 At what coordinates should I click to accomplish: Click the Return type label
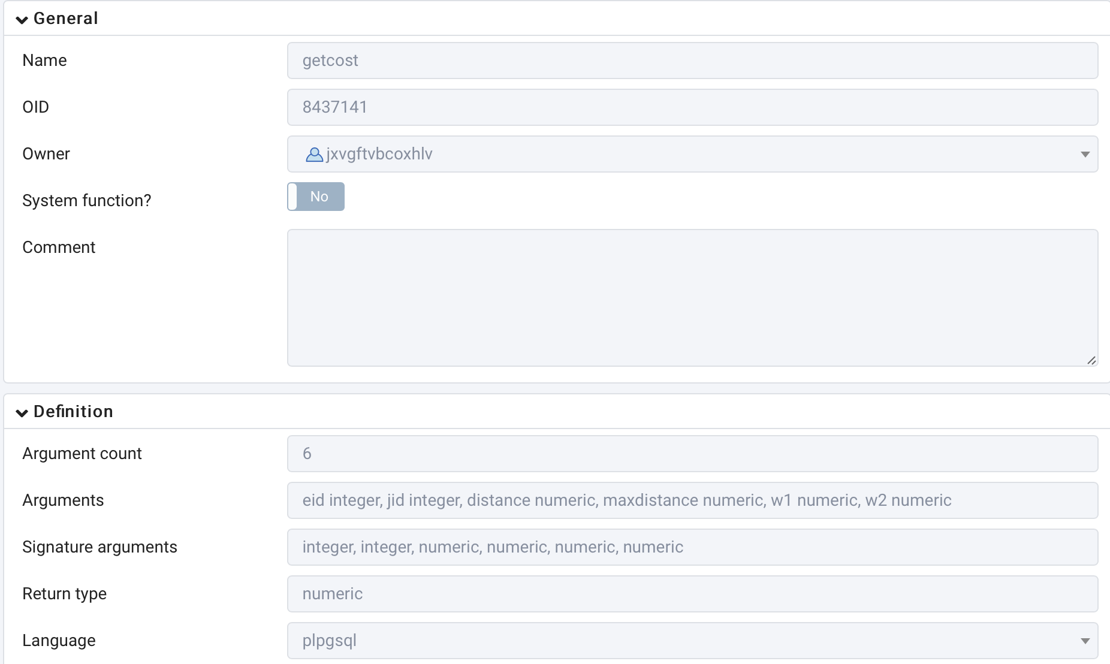coord(65,594)
